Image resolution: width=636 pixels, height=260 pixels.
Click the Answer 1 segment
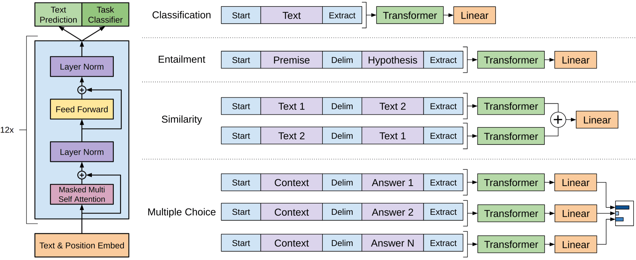click(x=393, y=182)
